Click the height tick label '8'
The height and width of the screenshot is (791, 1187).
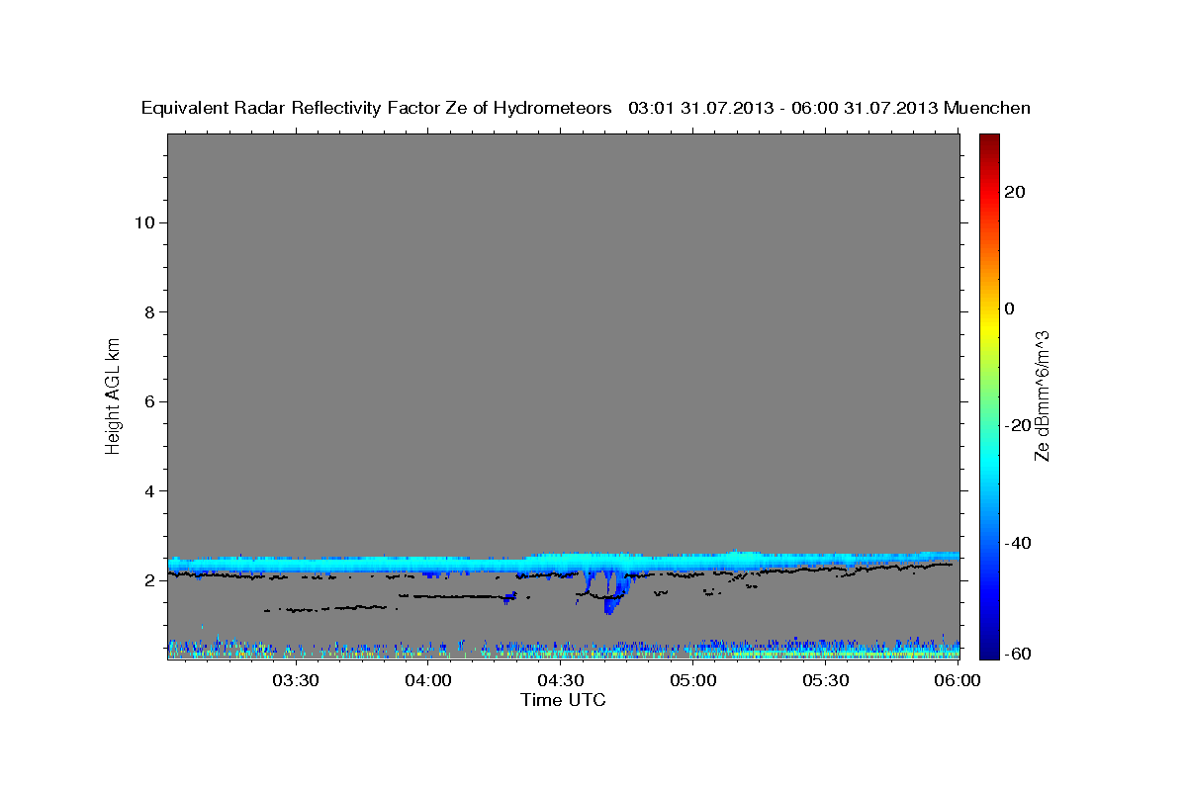150,312
